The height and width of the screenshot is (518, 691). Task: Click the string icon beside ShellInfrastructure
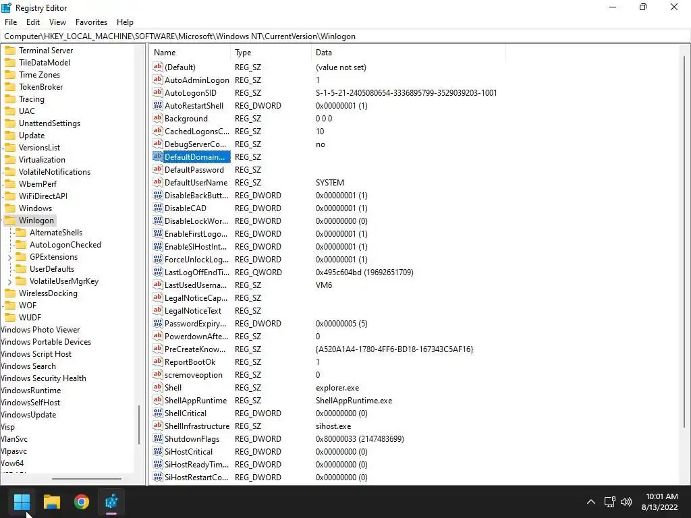pyautogui.click(x=158, y=426)
